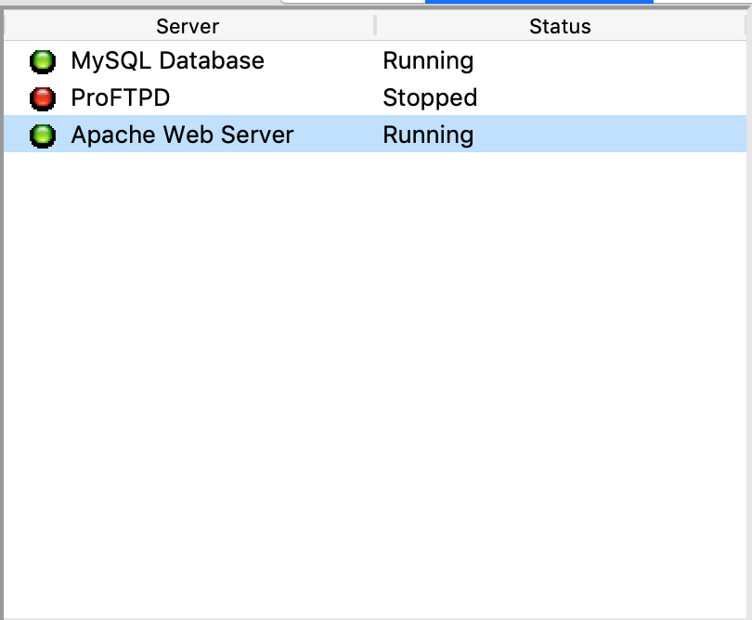Sort the list by the Server column header
This screenshot has width=752, height=620.
(x=188, y=27)
